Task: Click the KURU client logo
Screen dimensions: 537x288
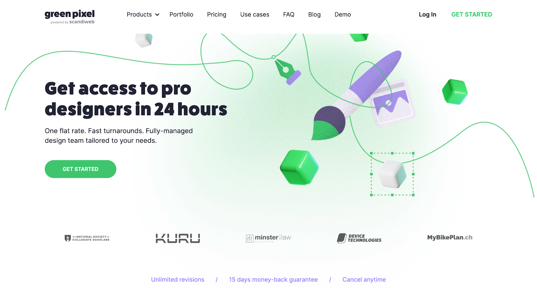Action: (x=178, y=238)
